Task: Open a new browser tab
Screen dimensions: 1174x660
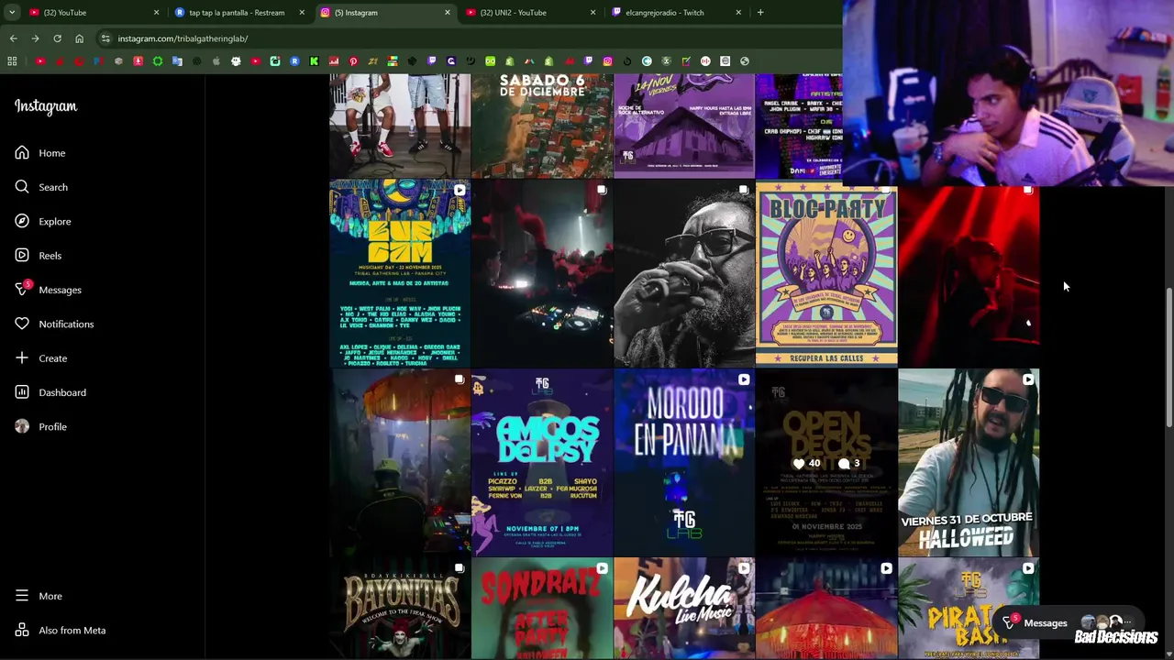Action: pos(760,12)
